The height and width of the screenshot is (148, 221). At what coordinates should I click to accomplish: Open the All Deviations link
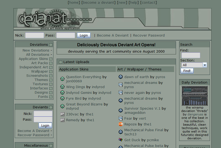[38, 55]
